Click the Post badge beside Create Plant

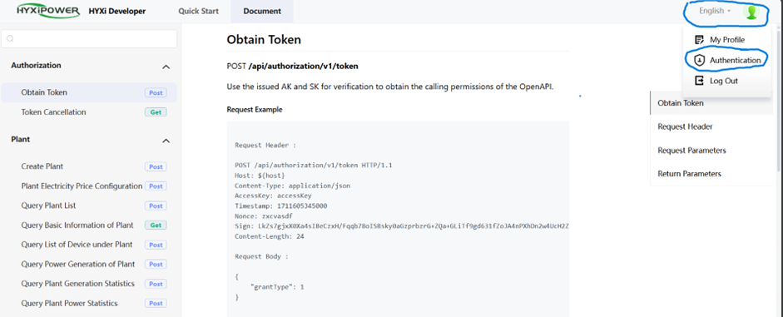(156, 166)
